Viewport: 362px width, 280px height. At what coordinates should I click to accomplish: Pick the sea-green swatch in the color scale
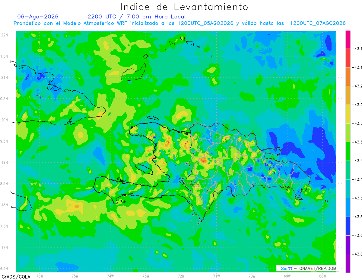point(348,170)
